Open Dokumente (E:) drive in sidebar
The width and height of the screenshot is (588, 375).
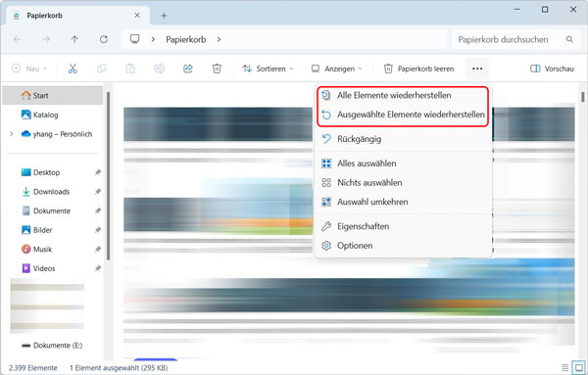click(53, 345)
